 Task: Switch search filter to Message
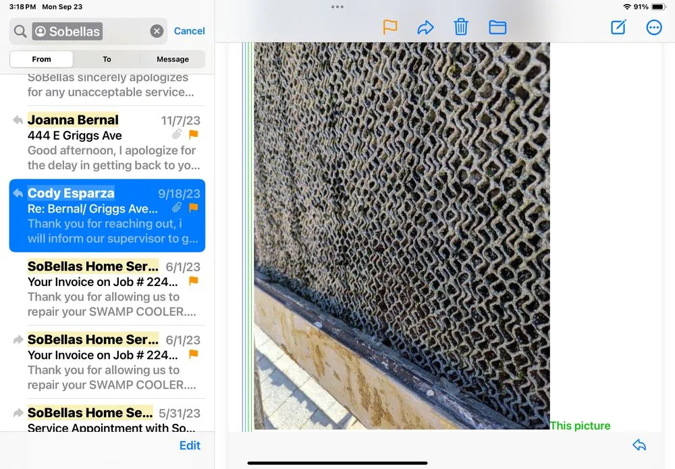[173, 59]
